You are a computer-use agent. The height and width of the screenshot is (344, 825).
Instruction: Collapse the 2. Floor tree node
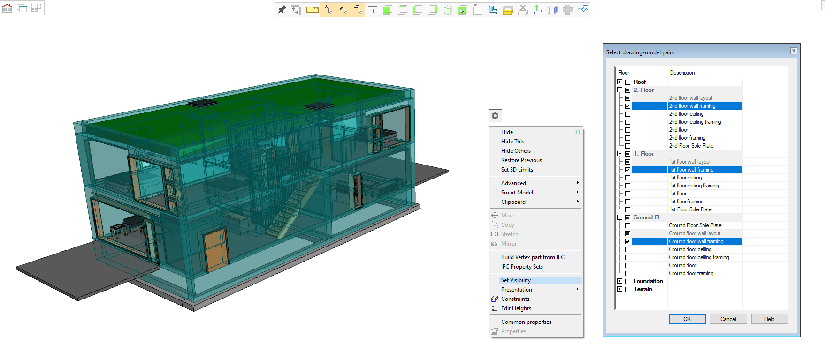(619, 90)
